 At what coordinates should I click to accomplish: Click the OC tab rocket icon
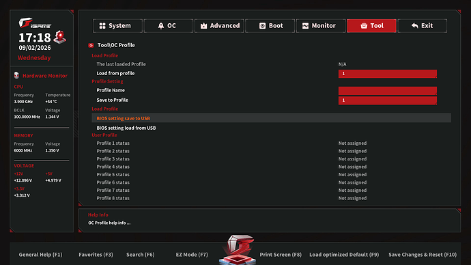click(161, 26)
